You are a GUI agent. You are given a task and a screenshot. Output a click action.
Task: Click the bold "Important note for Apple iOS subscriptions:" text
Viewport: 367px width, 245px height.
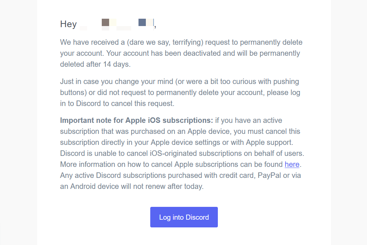point(136,120)
